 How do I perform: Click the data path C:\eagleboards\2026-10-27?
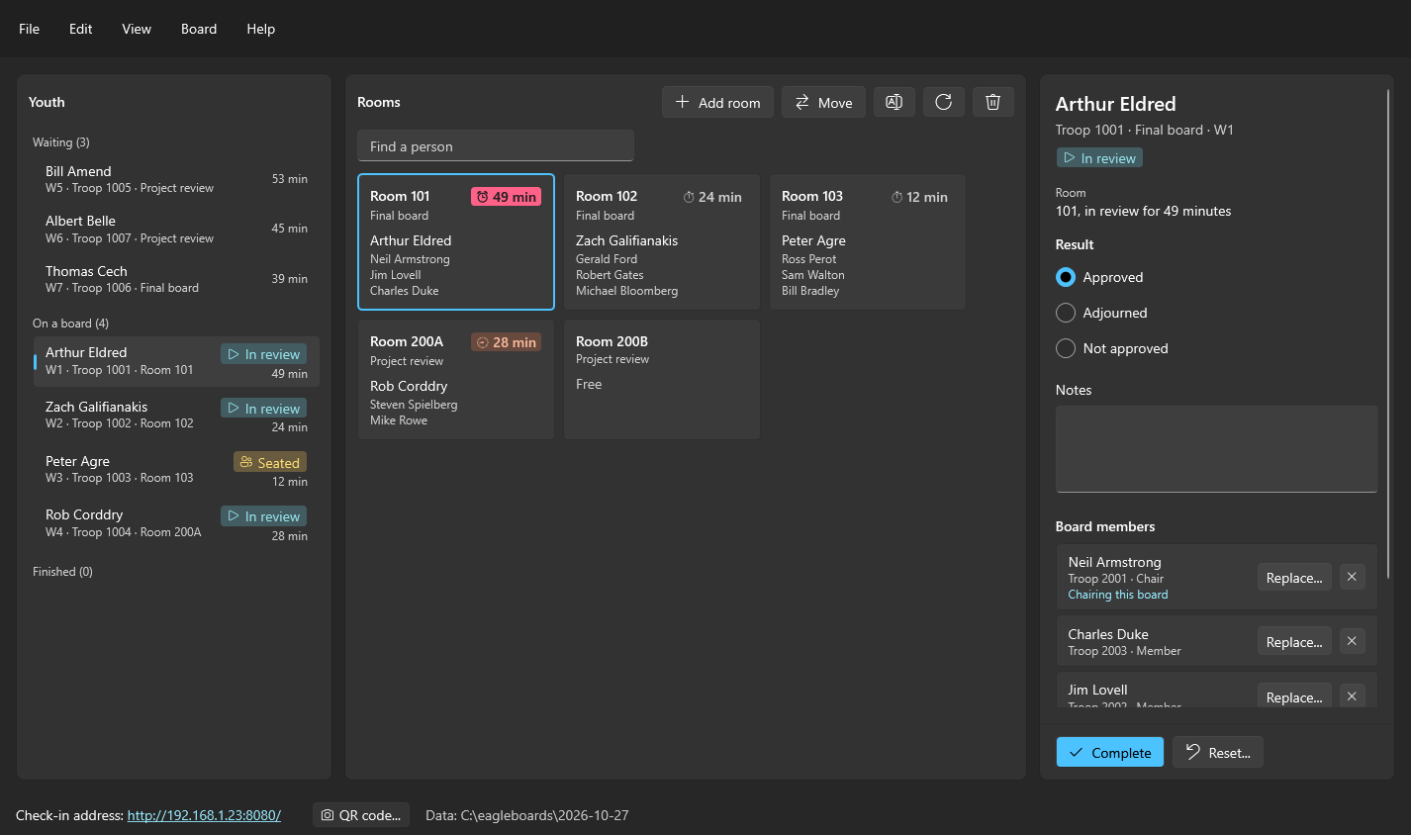coord(527,815)
